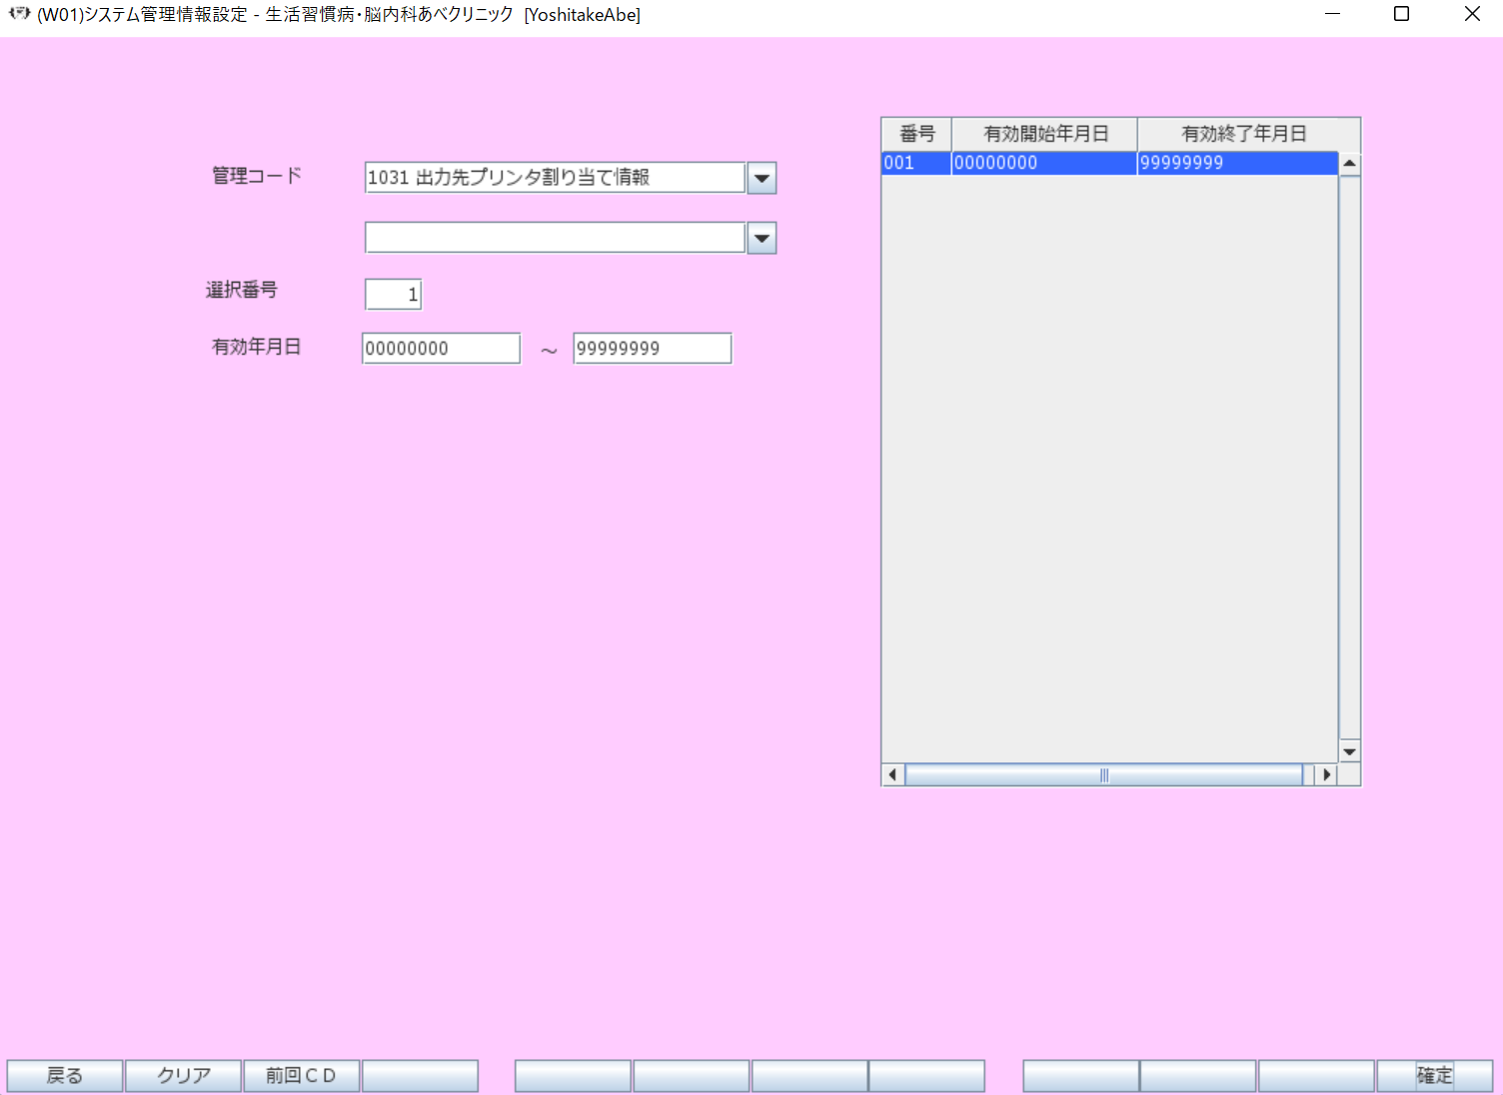
Task: Click the horizontal scrollbar thumb of table
Action: click(1103, 775)
